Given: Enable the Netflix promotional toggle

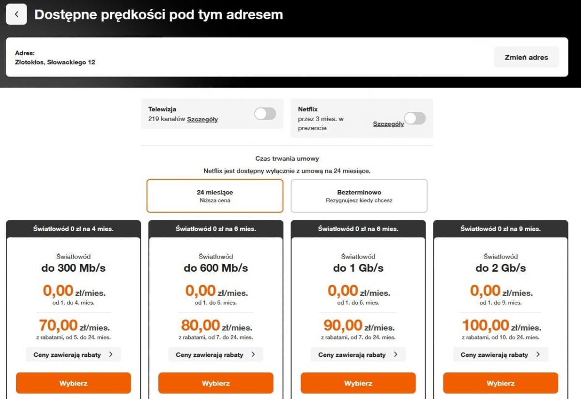Looking at the screenshot, I should point(414,118).
